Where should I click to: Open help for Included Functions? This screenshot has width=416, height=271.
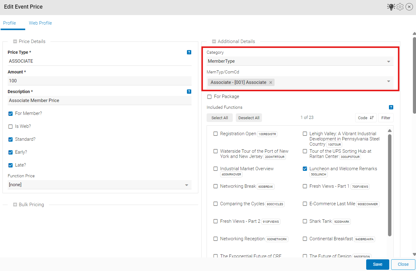tap(391, 107)
